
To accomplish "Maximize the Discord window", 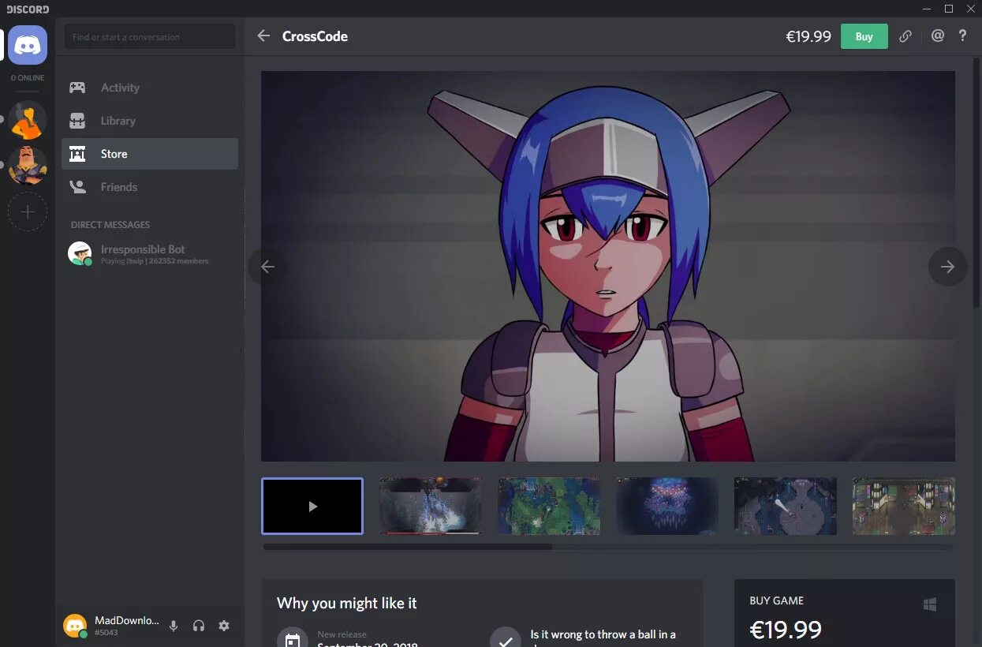I will coord(949,9).
